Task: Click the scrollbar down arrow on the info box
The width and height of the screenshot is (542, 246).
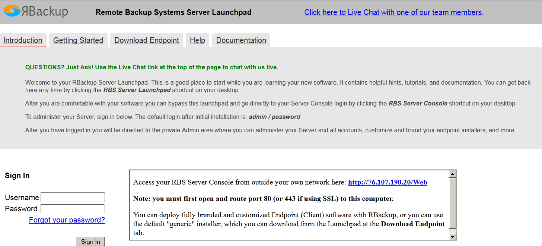Action: 453,236
